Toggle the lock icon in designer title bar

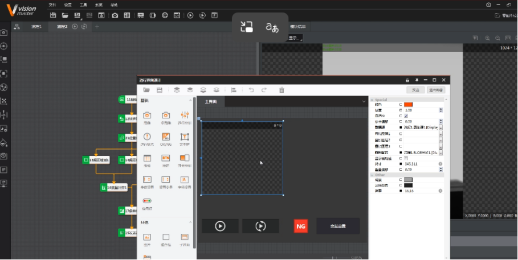(x=407, y=80)
